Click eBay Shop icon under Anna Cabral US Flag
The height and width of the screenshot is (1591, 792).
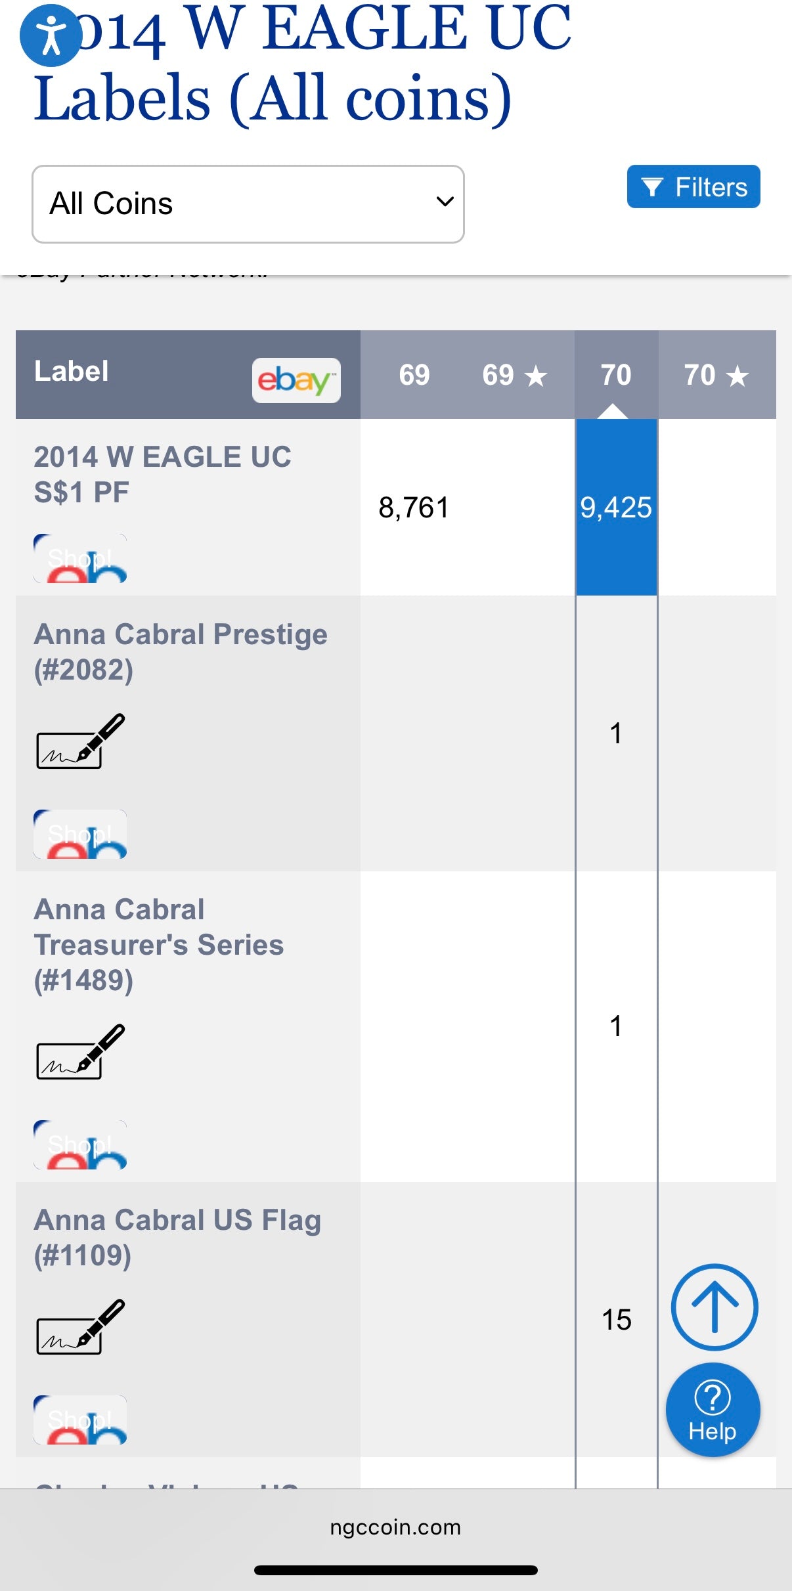tap(80, 1420)
